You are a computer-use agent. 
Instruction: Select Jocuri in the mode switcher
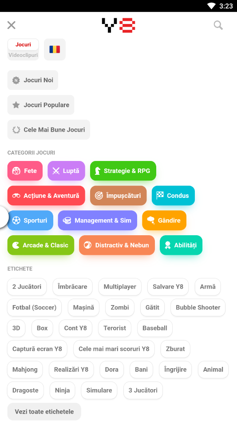[x=23, y=44]
